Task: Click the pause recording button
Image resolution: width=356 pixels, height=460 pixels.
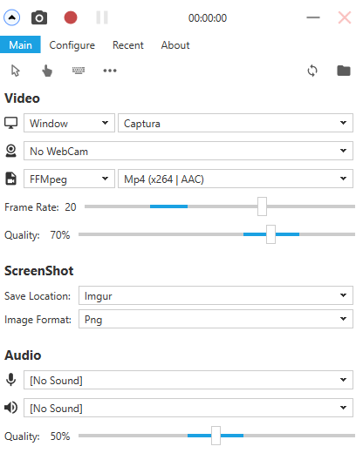Action: click(102, 17)
